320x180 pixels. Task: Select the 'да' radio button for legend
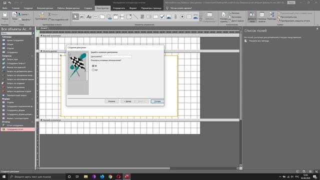click(93, 65)
